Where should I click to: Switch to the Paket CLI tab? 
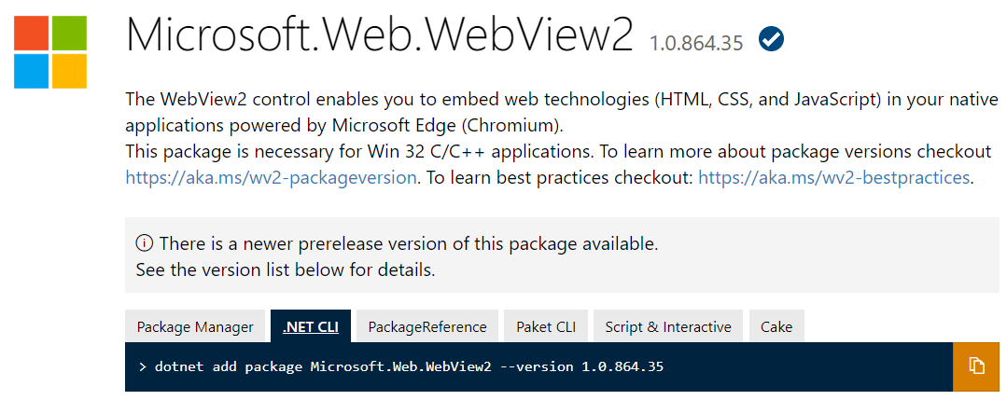tap(546, 327)
